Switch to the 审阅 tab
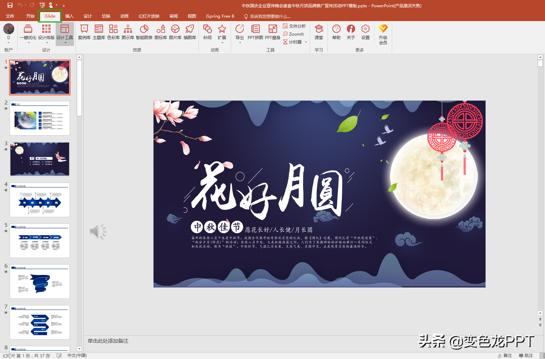This screenshot has width=545, height=359. click(174, 16)
